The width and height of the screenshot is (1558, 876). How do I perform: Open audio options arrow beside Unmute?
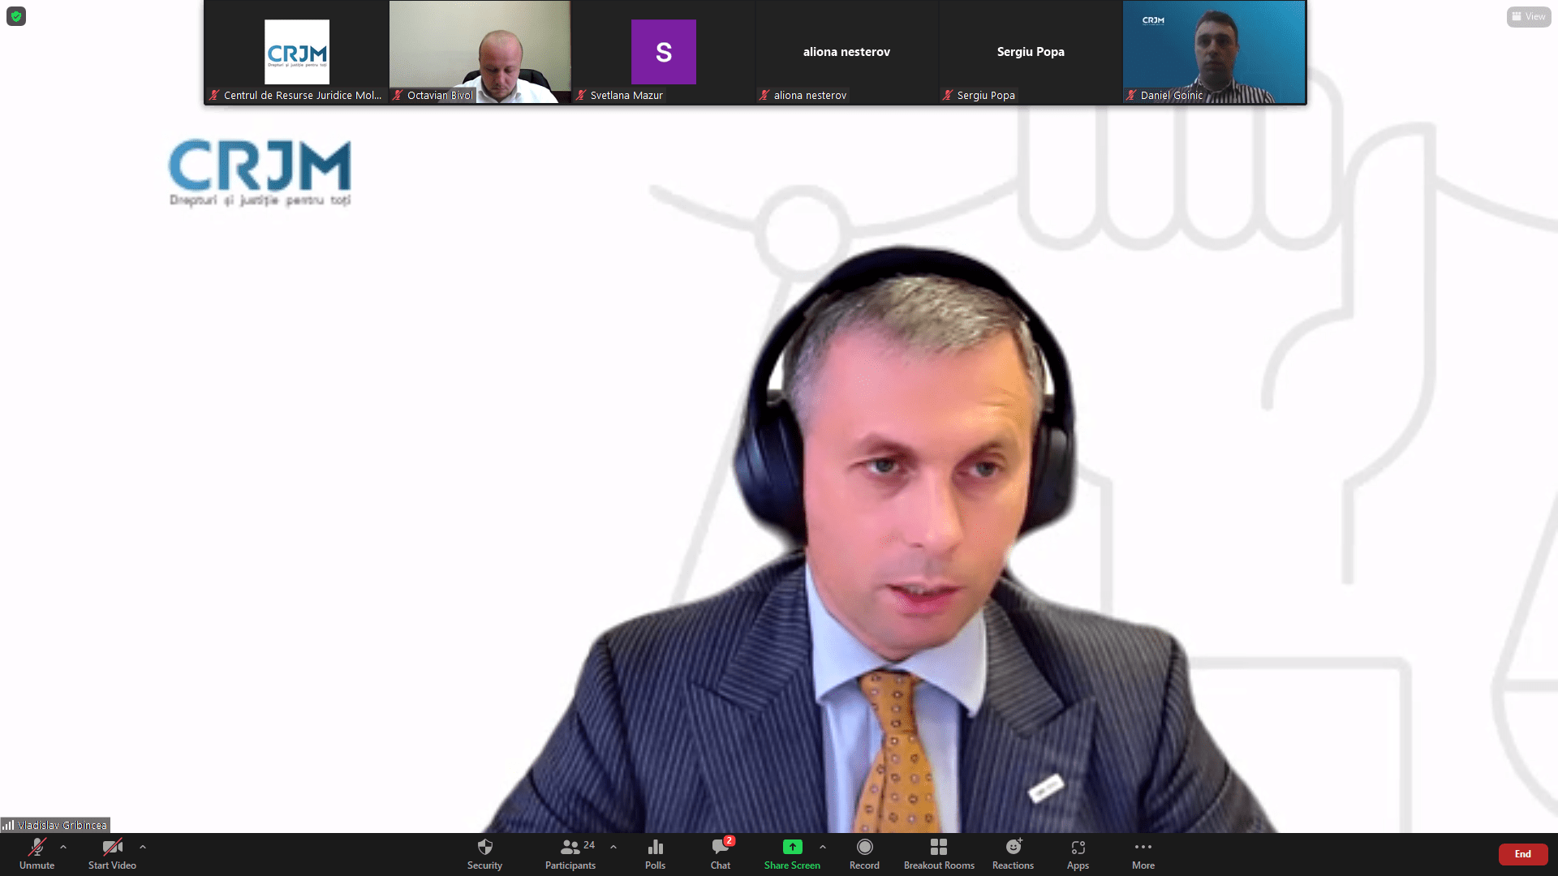coord(63,847)
